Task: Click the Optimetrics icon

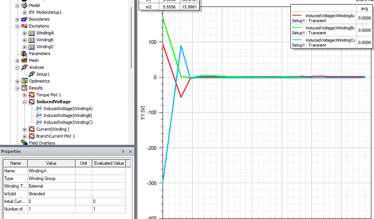Action: pos(24,81)
